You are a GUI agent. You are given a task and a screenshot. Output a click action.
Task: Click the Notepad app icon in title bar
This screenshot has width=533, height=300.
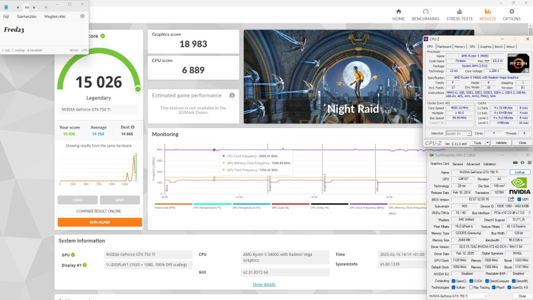(x=6, y=7)
